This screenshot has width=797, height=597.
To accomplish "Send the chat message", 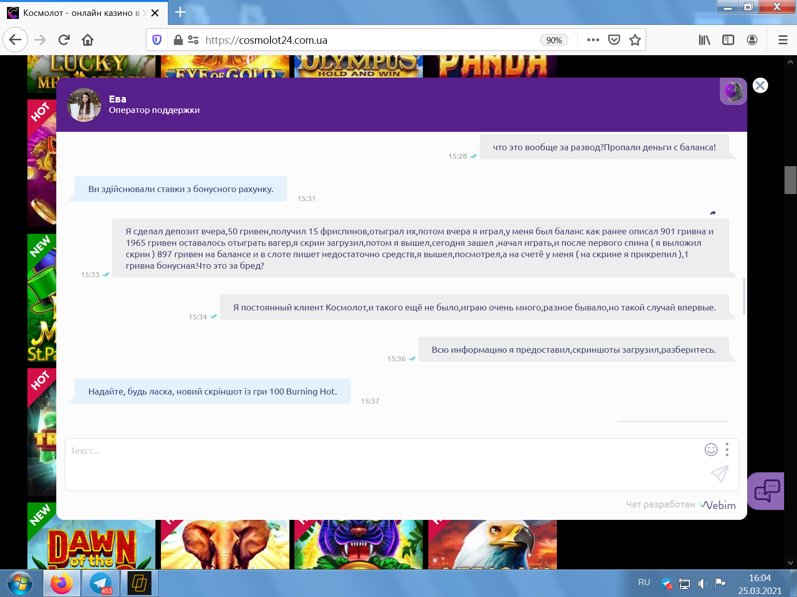I will pos(720,474).
